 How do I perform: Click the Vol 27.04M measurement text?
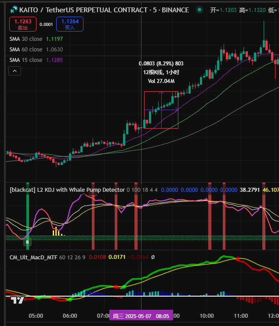161,81
